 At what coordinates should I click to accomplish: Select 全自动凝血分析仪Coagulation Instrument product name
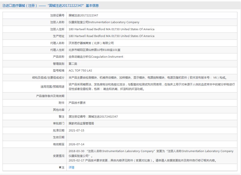pos(96,57)
